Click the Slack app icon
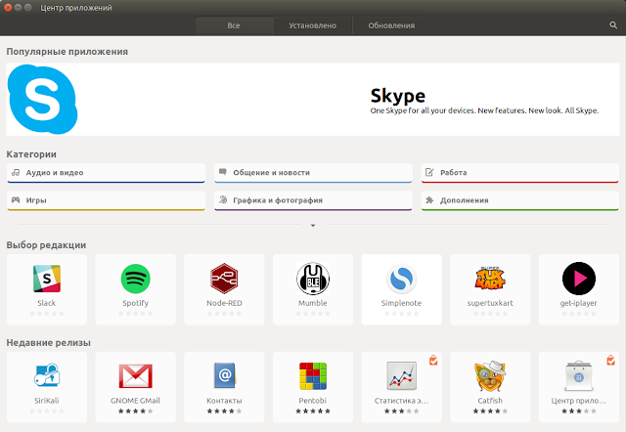The image size is (626, 432). [x=47, y=279]
